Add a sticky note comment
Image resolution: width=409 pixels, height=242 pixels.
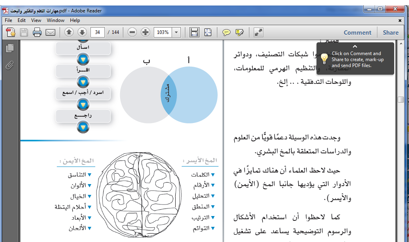coord(226,32)
